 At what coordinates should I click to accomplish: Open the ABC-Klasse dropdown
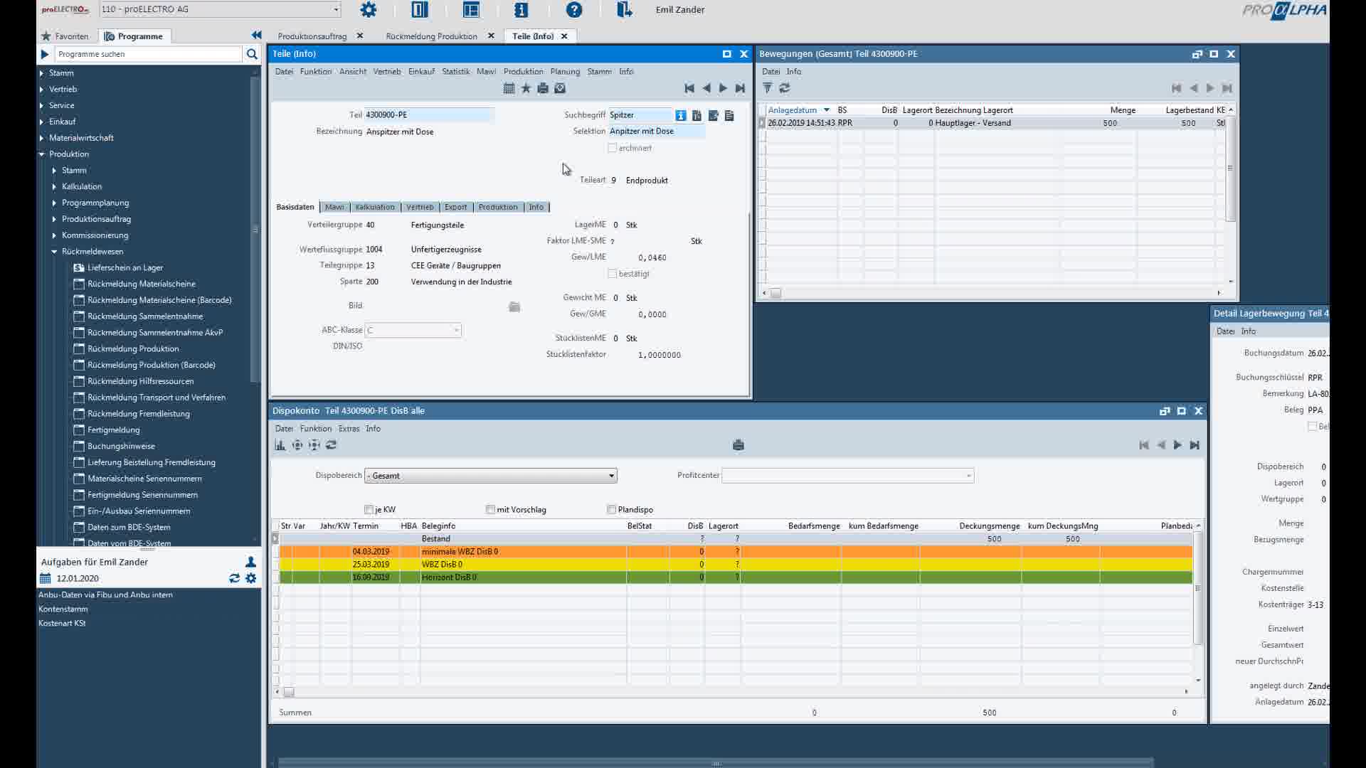click(x=456, y=330)
